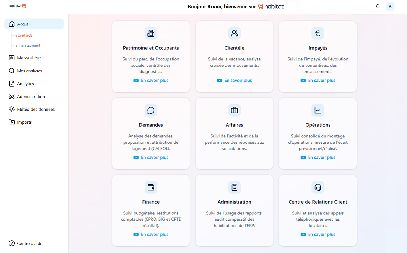Click En savoir plus under Finance

click(x=154, y=235)
